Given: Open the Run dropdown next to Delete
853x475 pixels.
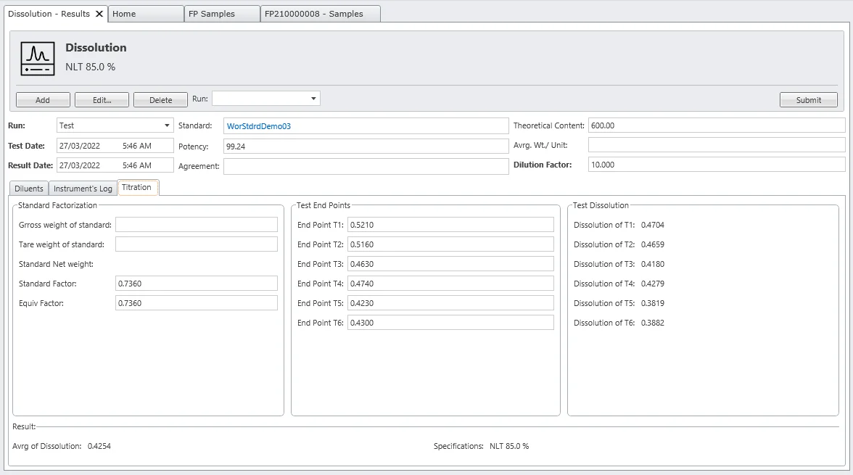Looking at the screenshot, I should 313,99.
